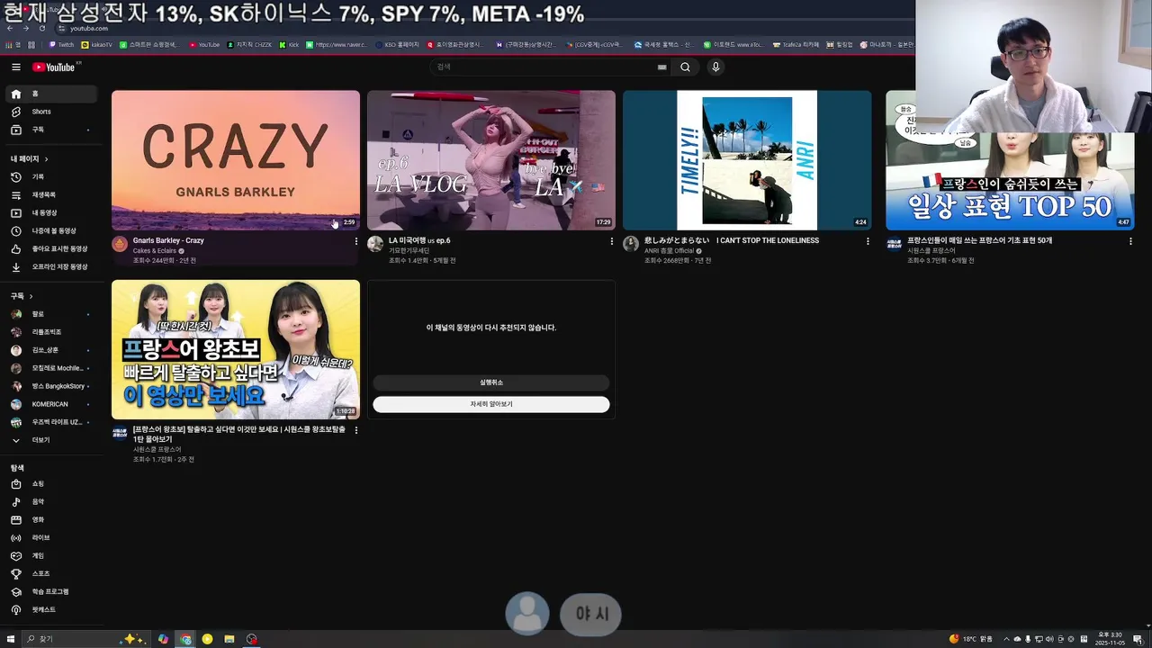Open Kick bookmark

click(x=290, y=44)
